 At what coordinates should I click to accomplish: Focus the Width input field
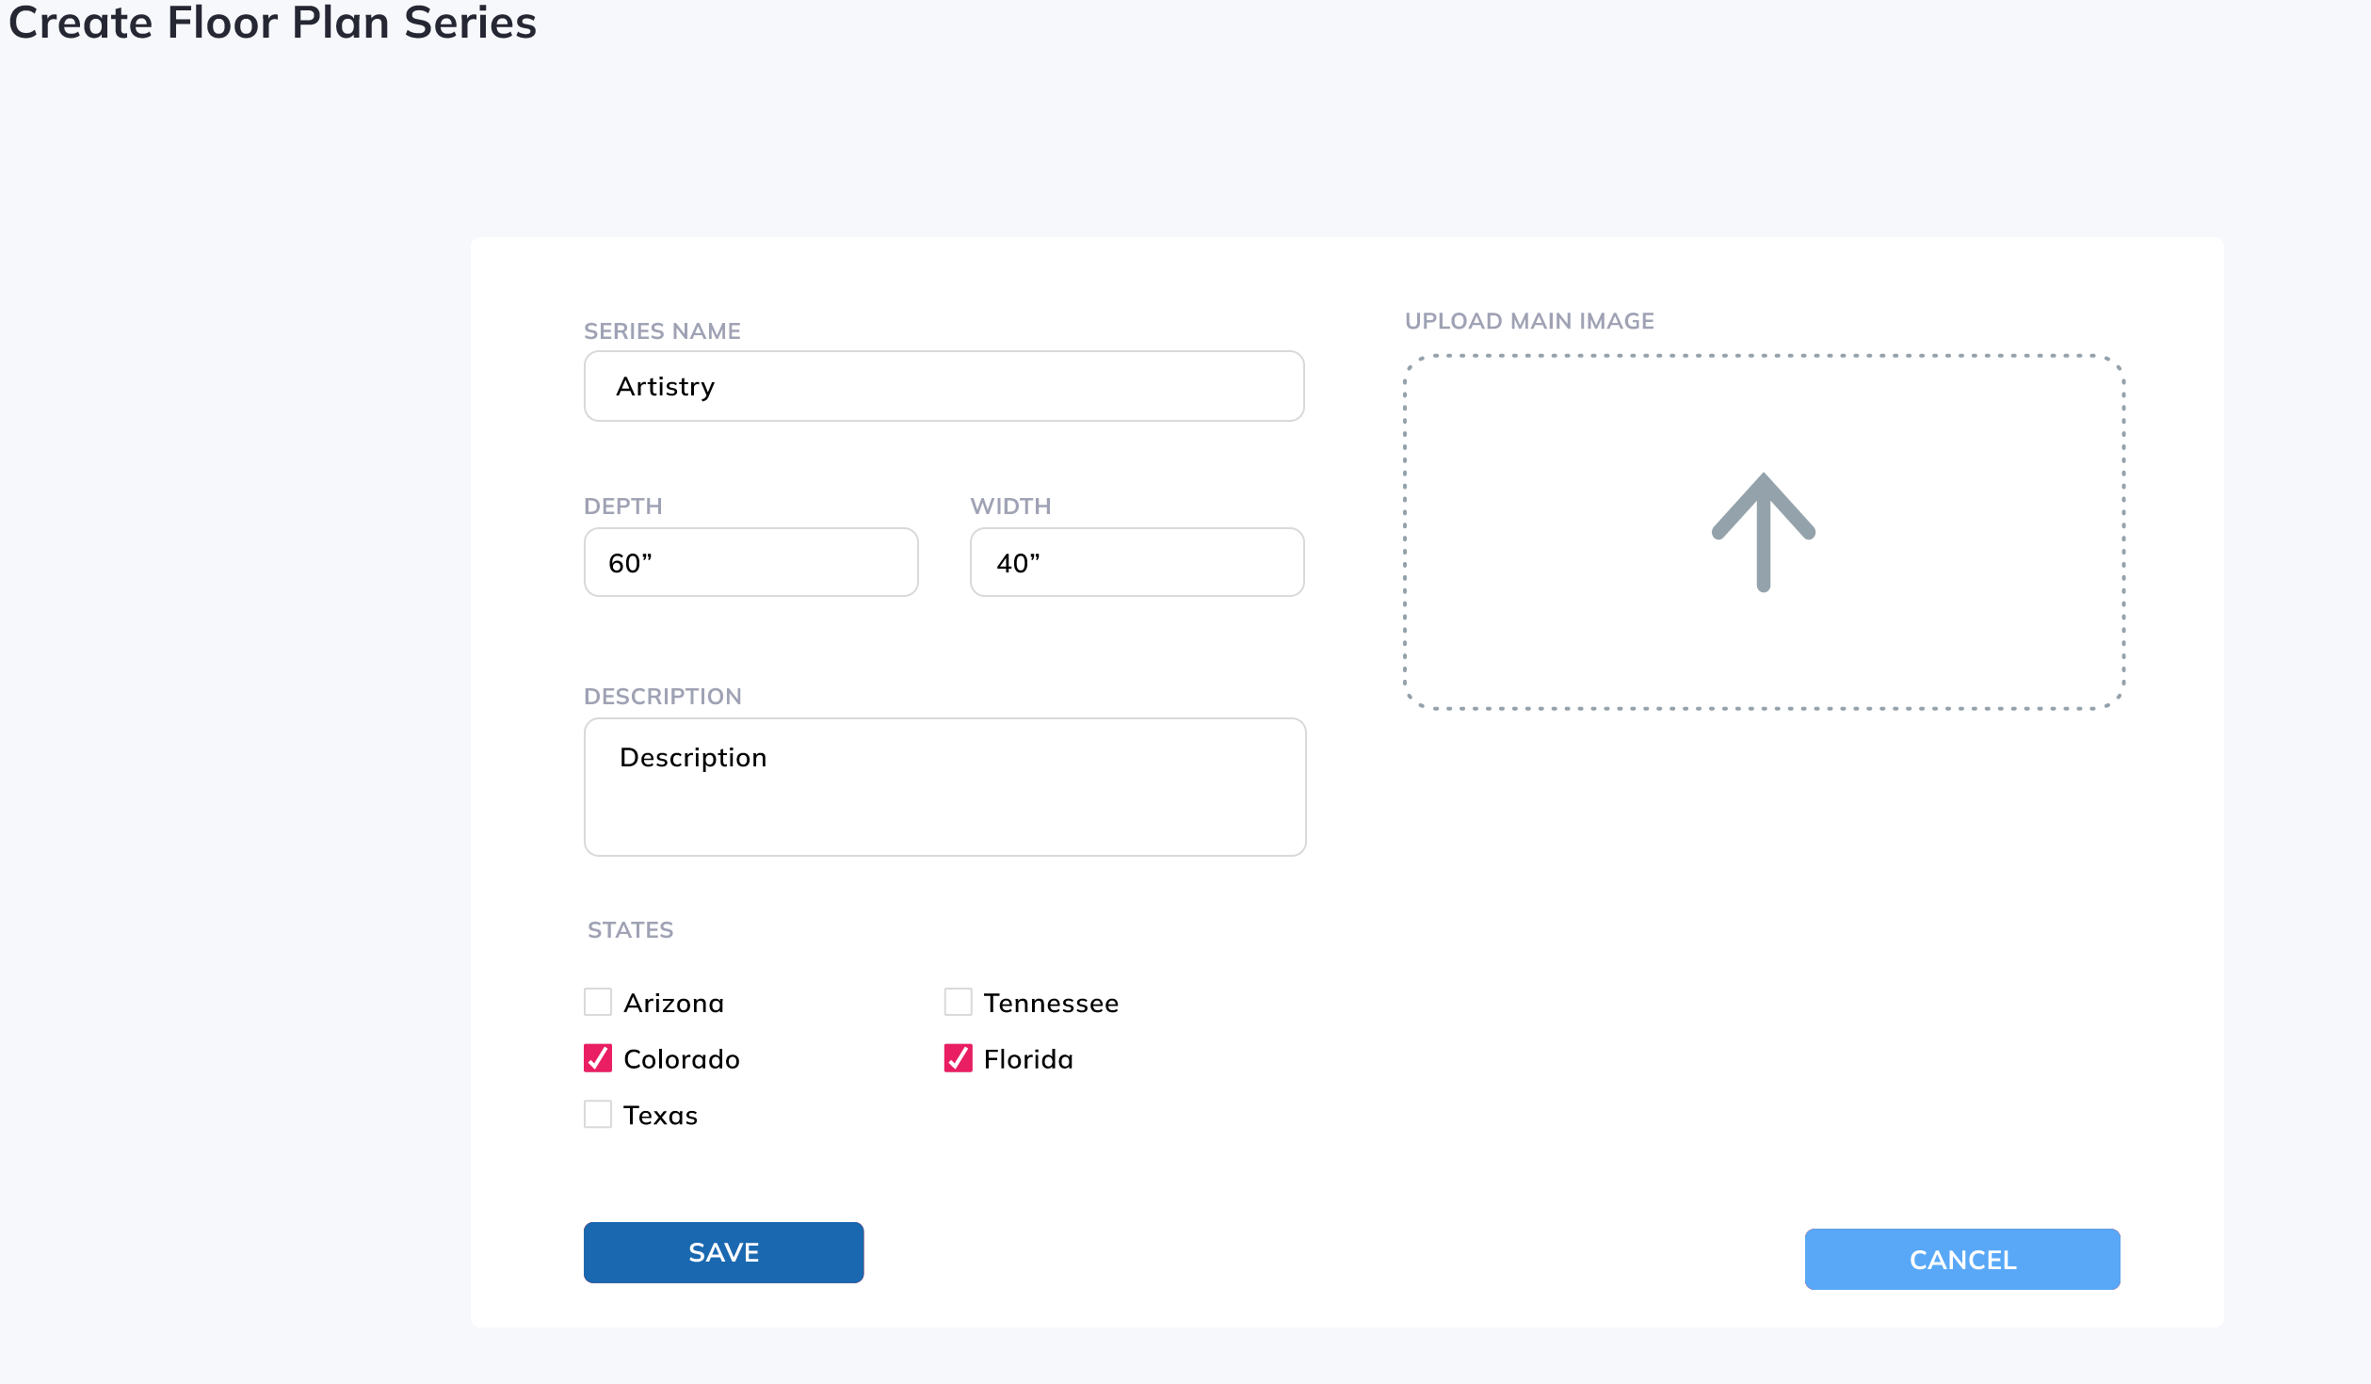coord(1137,562)
